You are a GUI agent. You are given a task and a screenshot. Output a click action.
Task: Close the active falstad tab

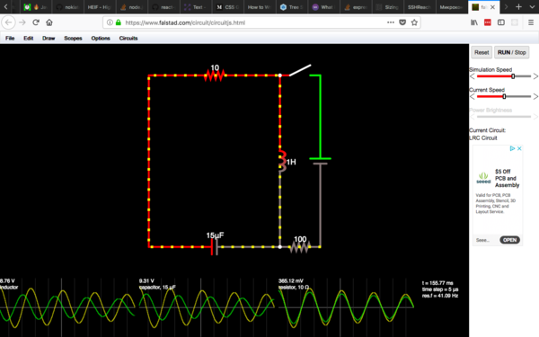coord(492,7)
